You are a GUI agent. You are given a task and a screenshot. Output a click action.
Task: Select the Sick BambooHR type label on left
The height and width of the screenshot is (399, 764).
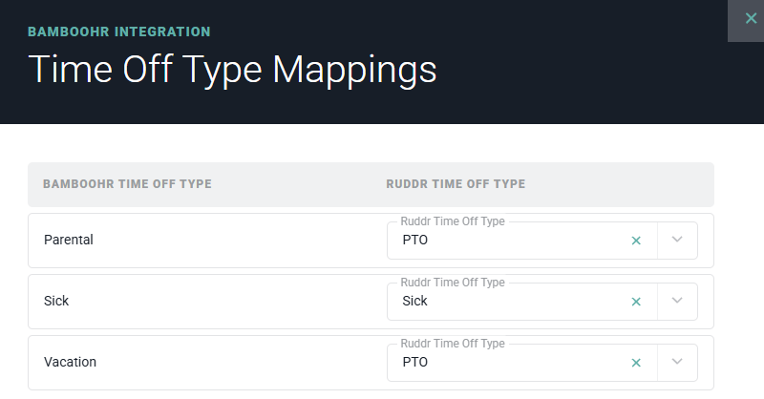point(56,302)
